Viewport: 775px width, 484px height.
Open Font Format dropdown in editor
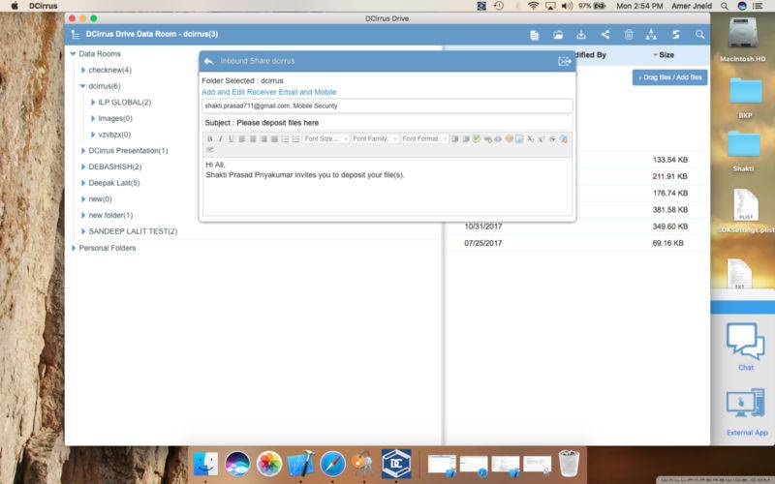[x=424, y=138]
